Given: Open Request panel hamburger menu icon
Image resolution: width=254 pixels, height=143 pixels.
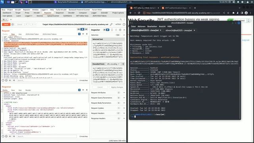Looking at the screenshot, I should tap(87, 34).
